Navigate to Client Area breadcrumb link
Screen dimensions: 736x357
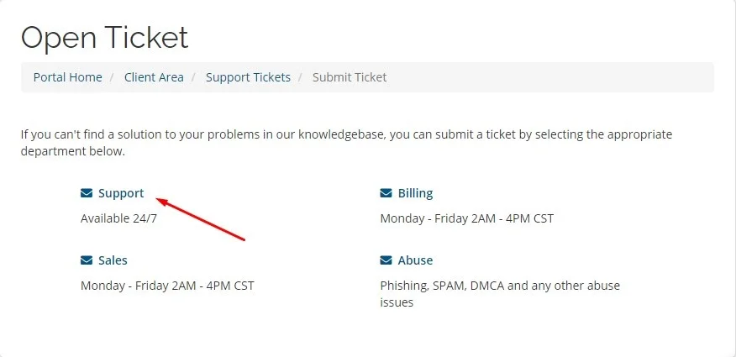click(x=154, y=77)
